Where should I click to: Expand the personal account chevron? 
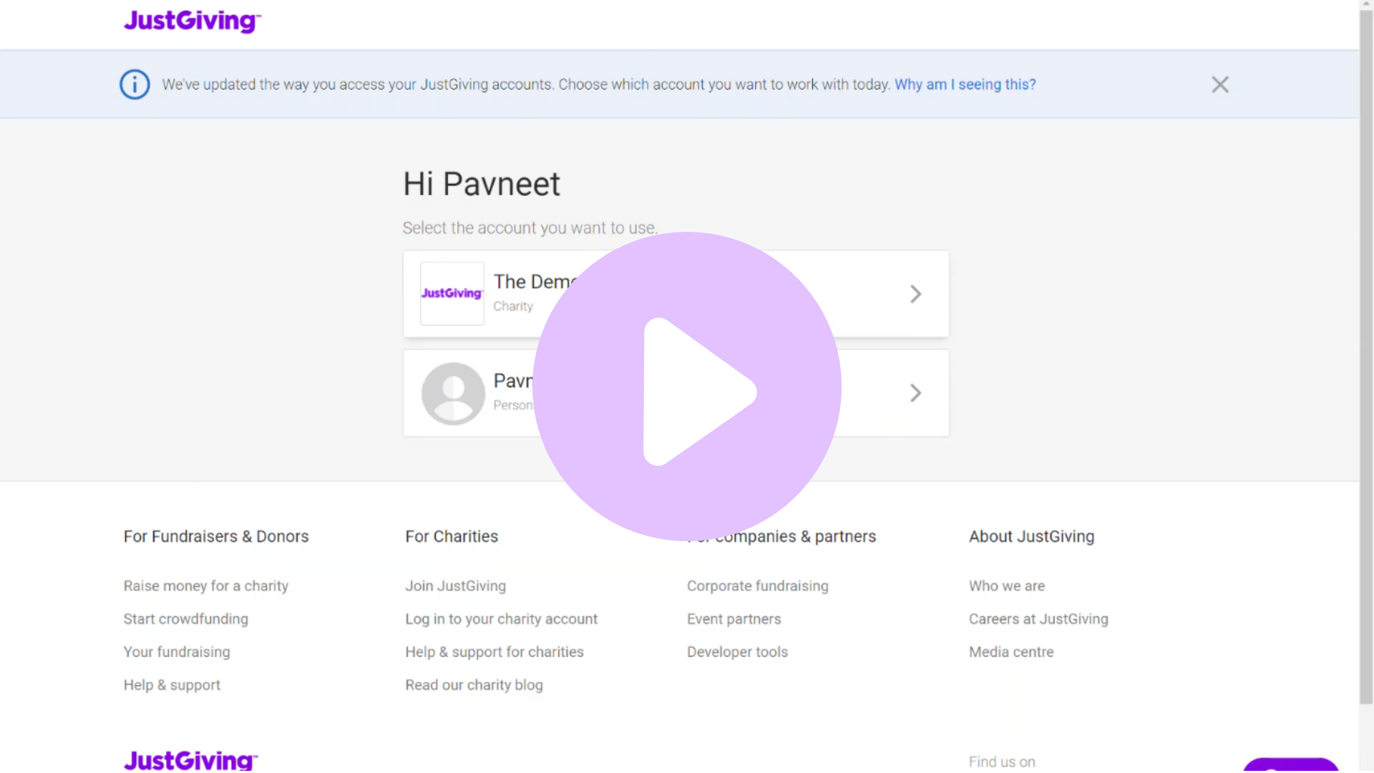click(x=915, y=393)
